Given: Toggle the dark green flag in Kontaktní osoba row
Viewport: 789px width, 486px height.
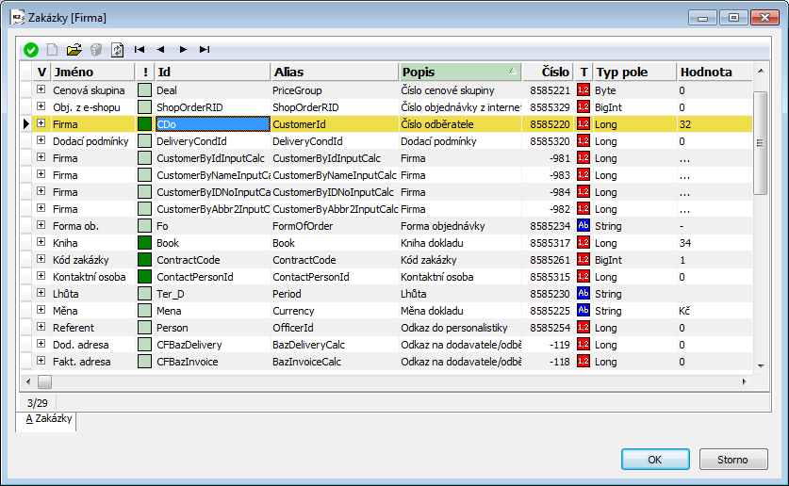Looking at the screenshot, I should [144, 277].
